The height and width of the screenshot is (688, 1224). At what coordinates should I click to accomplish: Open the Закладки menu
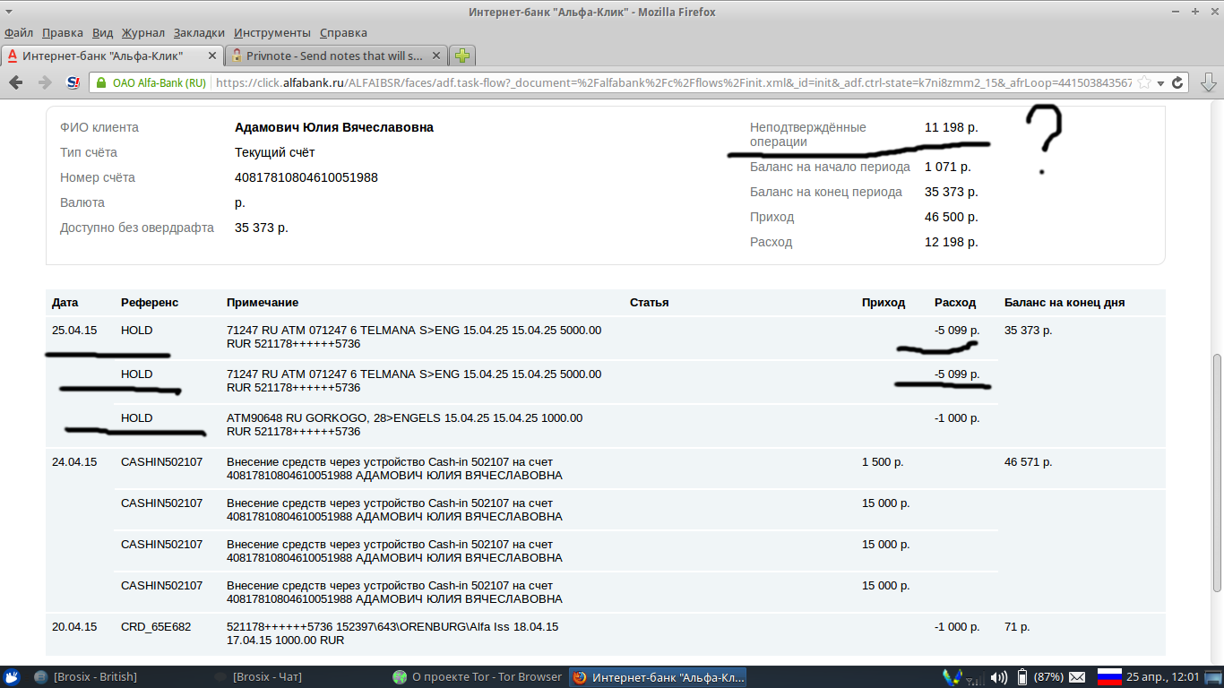click(199, 32)
